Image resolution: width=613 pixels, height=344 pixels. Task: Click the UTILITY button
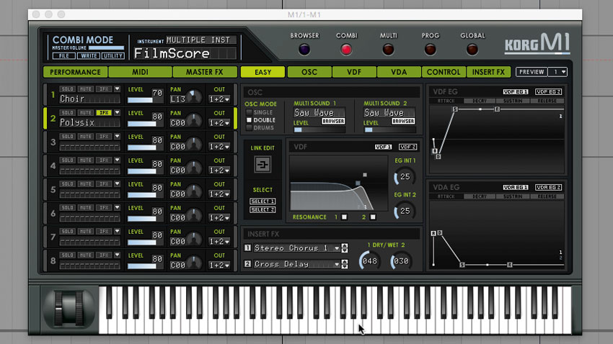coord(113,55)
